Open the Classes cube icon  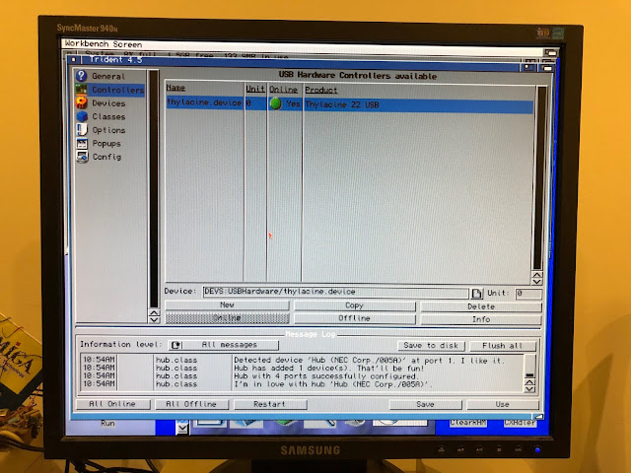tap(82, 116)
